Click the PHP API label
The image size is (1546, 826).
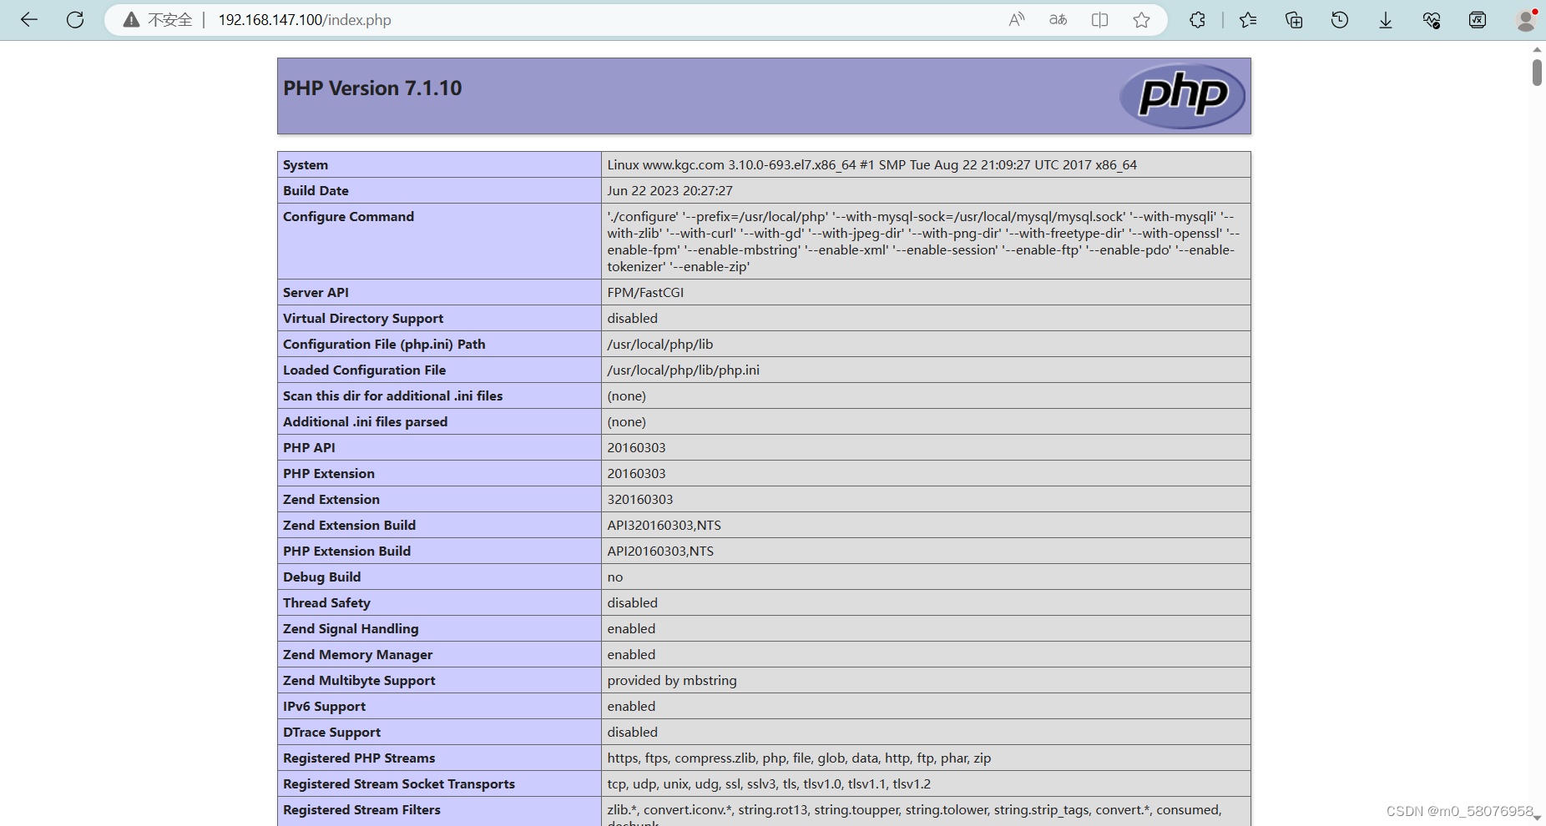tap(309, 448)
